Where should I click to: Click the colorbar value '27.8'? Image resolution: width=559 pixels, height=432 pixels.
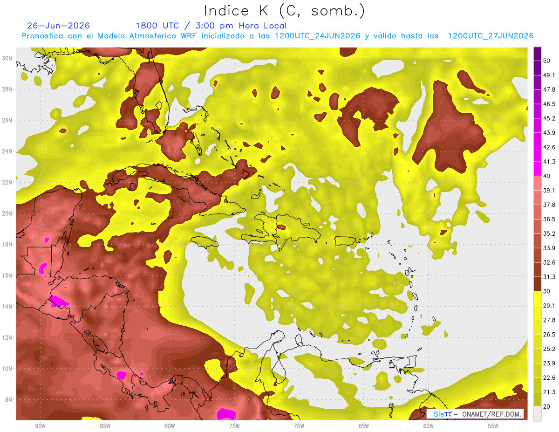549,320
